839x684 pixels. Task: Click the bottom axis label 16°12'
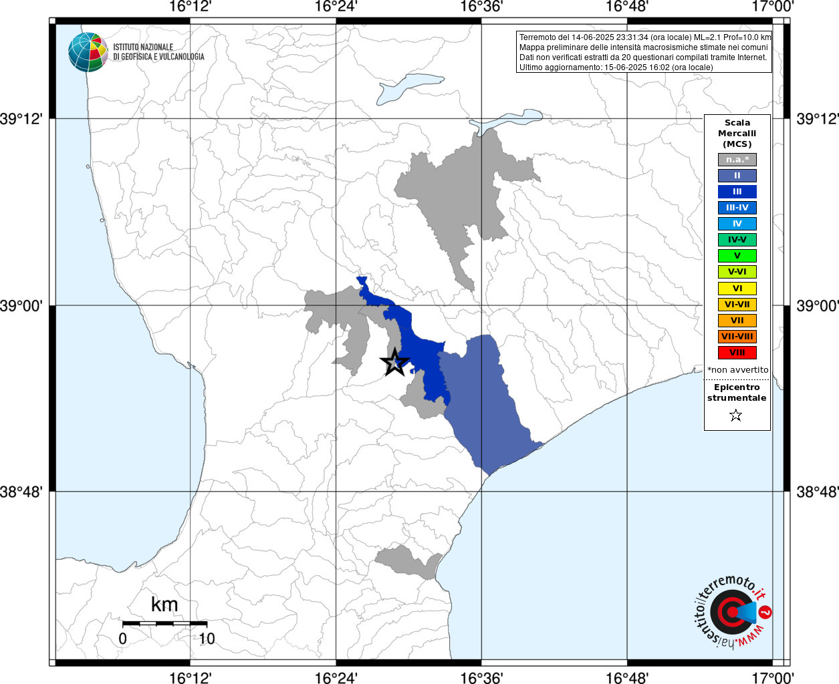191,677
